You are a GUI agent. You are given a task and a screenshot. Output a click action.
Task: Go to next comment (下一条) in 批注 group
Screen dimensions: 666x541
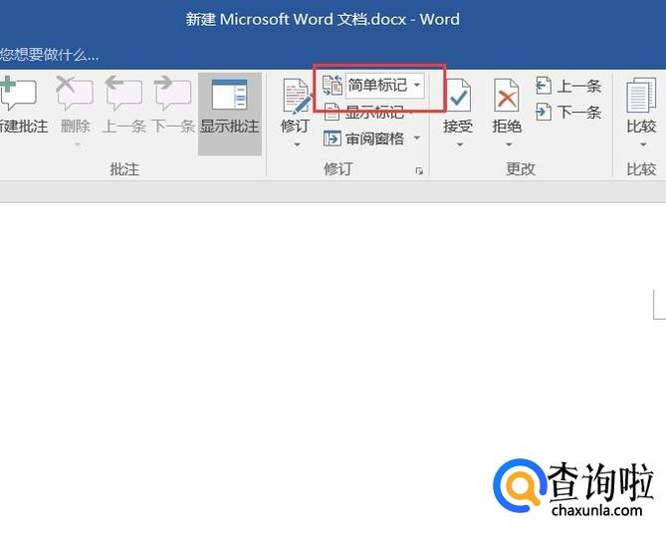click(172, 97)
